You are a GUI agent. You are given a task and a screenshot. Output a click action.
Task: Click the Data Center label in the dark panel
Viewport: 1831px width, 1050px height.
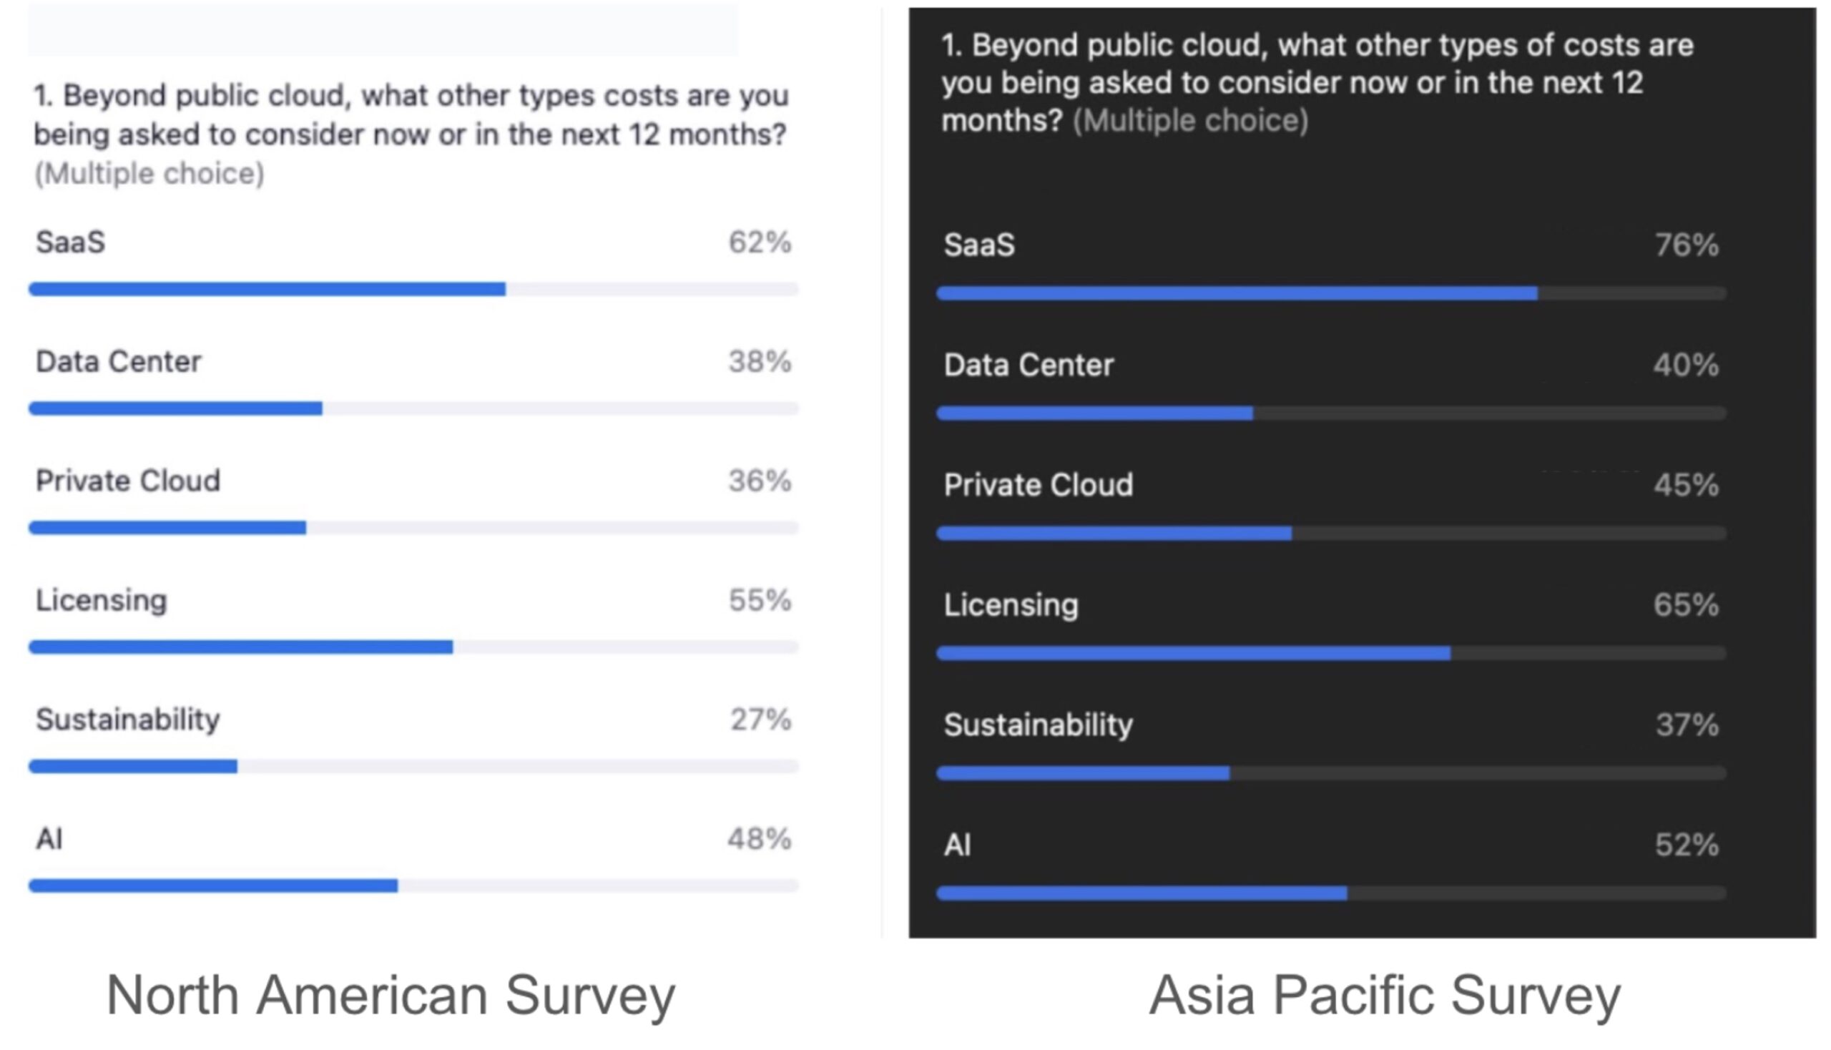coord(1029,365)
